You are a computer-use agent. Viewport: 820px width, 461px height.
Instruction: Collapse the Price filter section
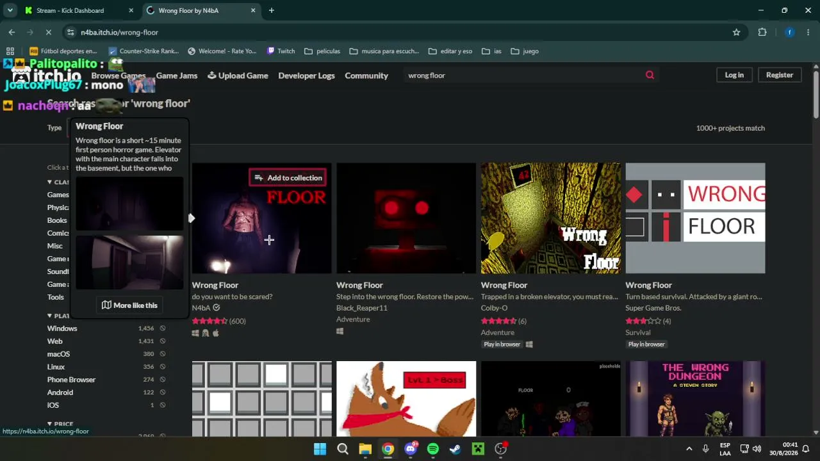[x=60, y=424]
